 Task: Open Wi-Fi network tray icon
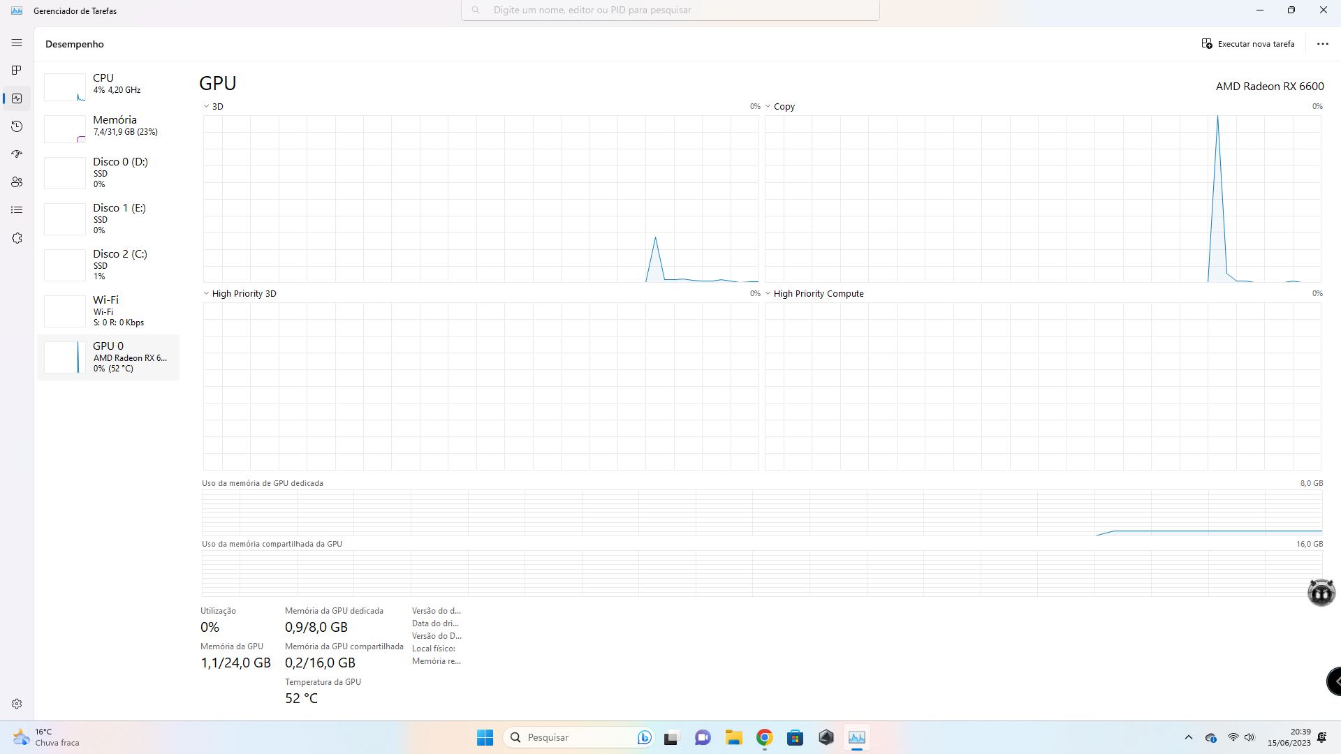coord(1233,737)
